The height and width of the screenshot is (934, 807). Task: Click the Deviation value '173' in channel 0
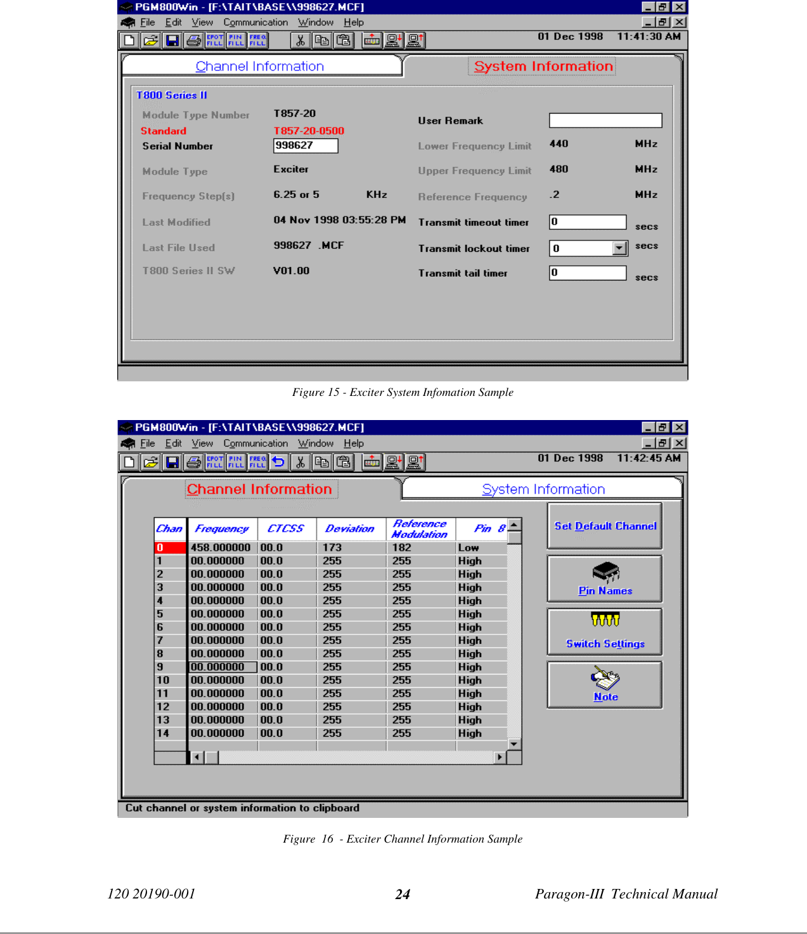point(351,548)
